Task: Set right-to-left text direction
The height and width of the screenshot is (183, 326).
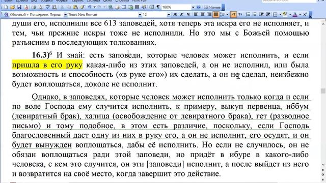Action: pos(240,14)
